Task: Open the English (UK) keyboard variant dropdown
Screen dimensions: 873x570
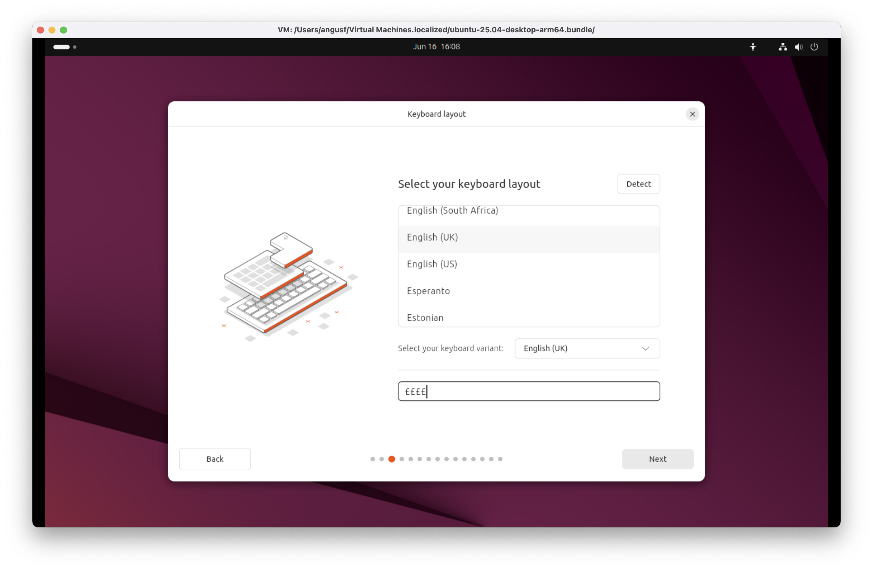Action: pos(587,349)
